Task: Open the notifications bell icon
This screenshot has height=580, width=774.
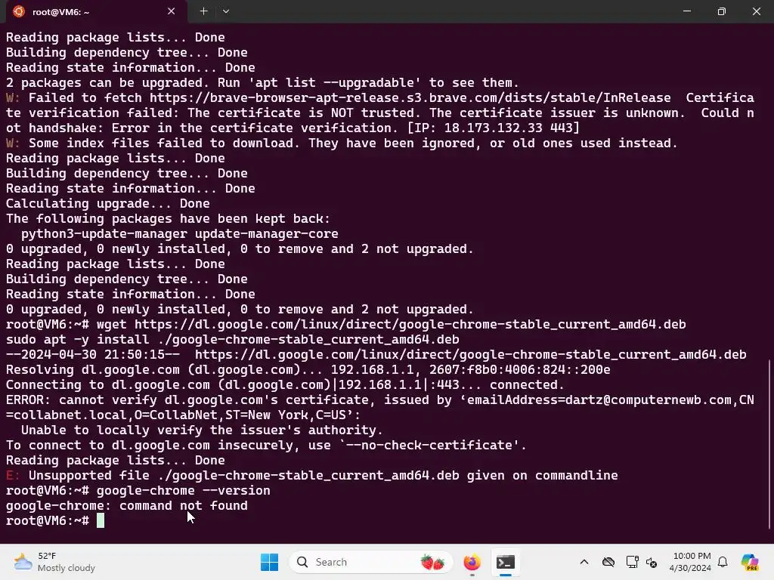Action: [723, 562]
